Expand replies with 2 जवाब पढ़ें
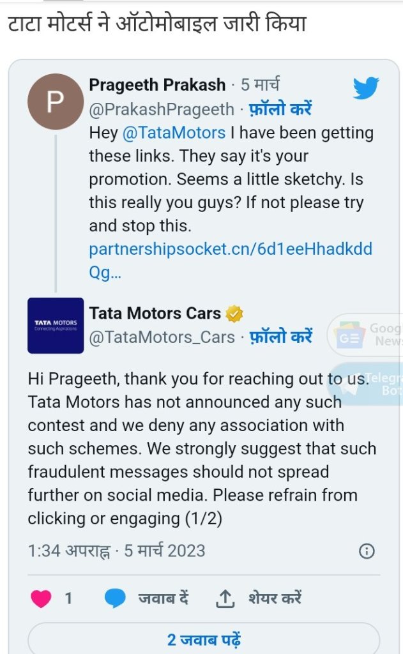Image resolution: width=403 pixels, height=654 pixels. (x=204, y=639)
